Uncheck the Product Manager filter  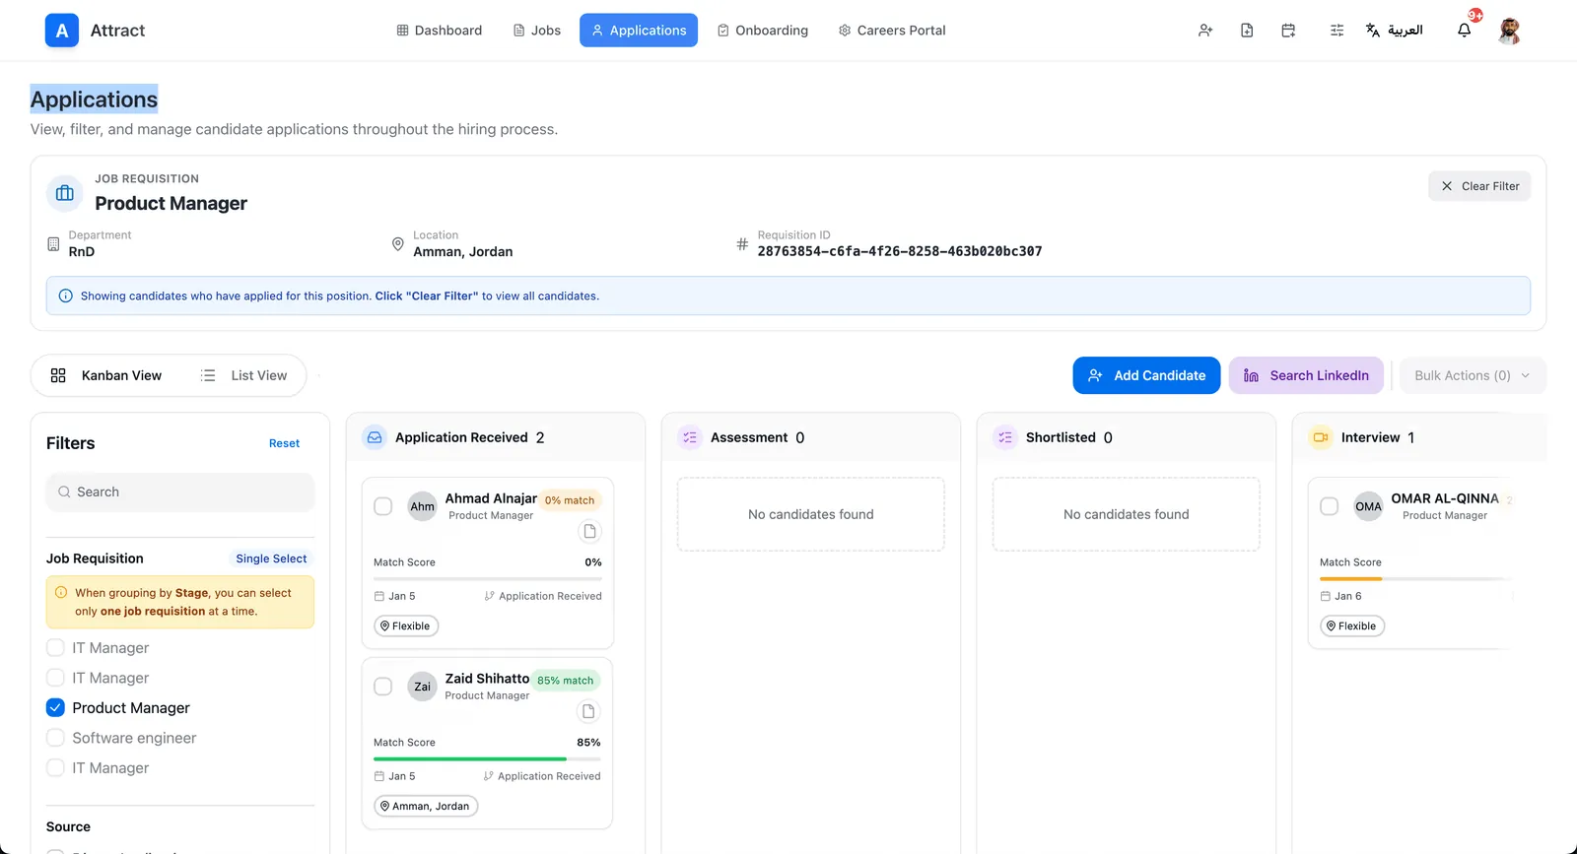(55, 708)
